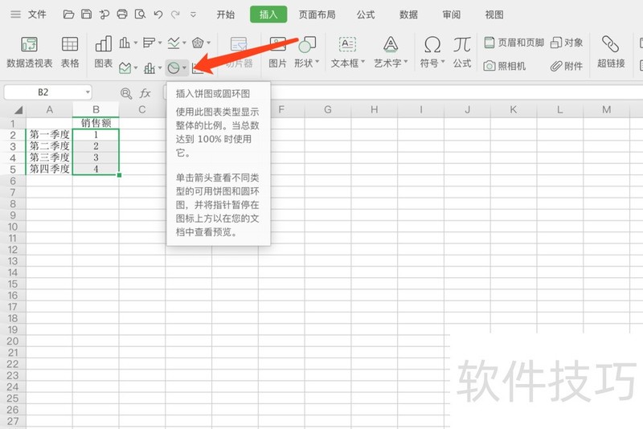The image size is (643, 429).
Task: Insert a combo chart
Action: (149, 68)
